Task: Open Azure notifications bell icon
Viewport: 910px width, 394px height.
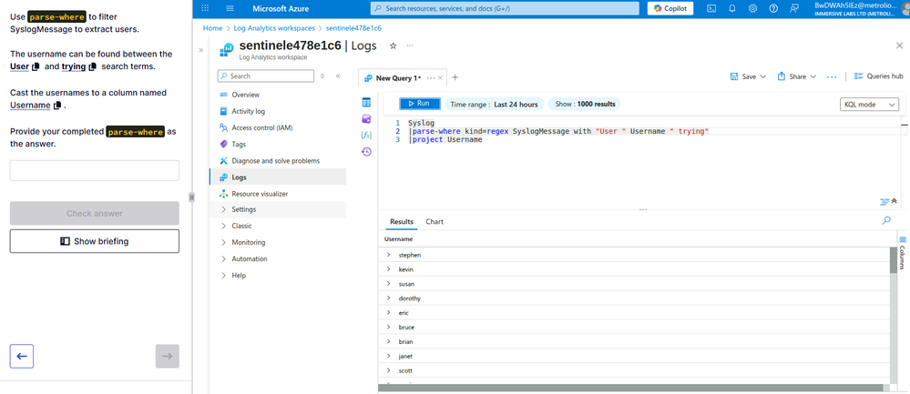Action: (x=732, y=8)
